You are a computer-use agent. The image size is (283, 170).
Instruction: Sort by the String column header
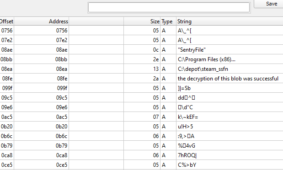(x=230, y=21)
